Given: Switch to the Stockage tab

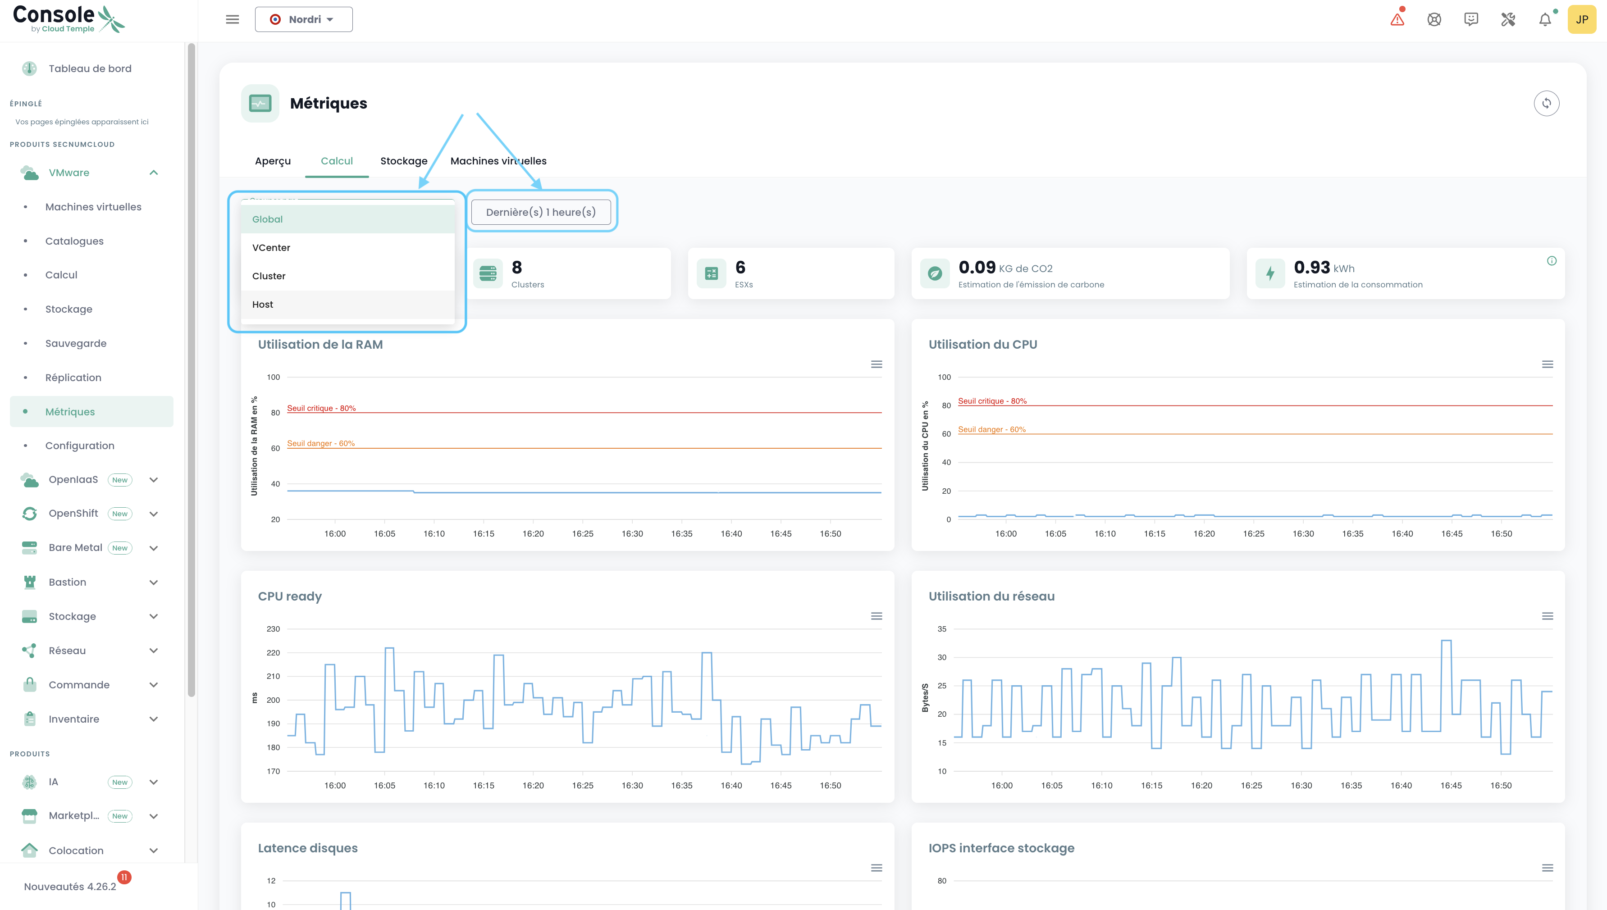Looking at the screenshot, I should (x=404, y=161).
